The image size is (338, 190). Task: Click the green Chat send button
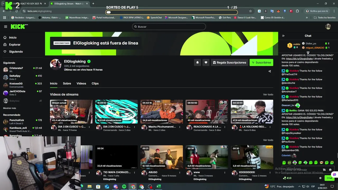pos(329,178)
